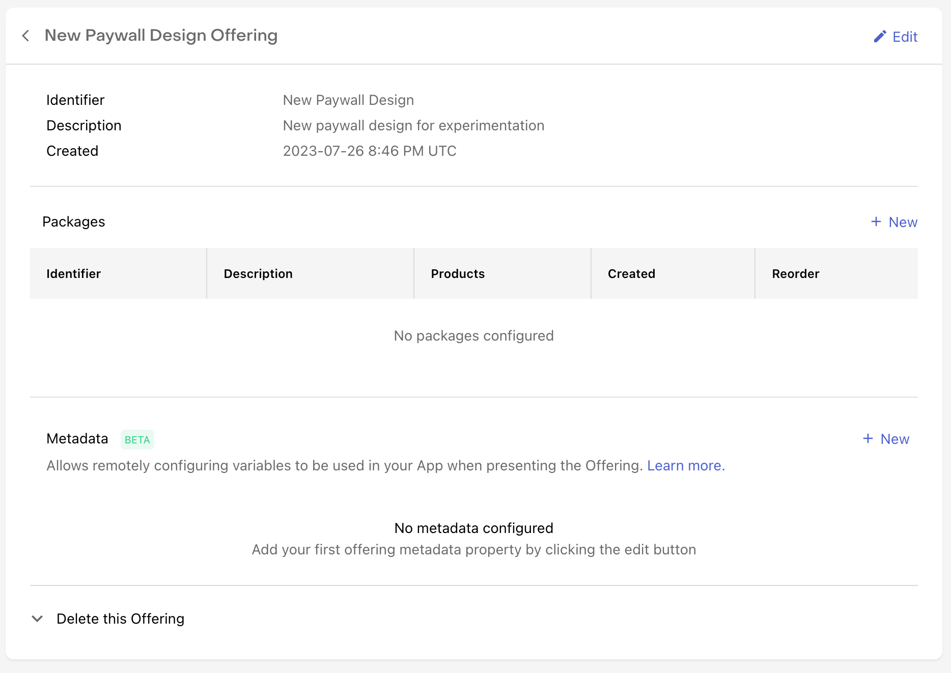This screenshot has width=951, height=673.
Task: Go back using the left chevron arrow
Action: [25, 36]
